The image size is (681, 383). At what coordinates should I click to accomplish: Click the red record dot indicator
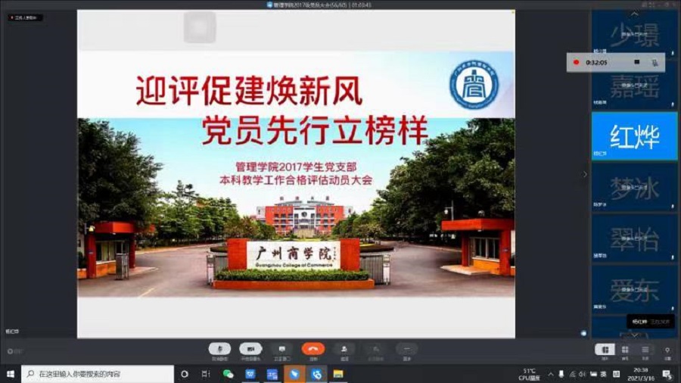click(577, 62)
